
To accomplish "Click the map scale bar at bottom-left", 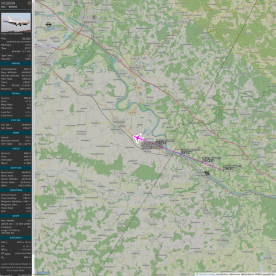I will [43, 273].
